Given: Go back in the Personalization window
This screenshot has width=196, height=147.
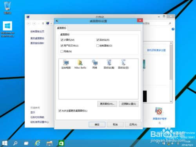Looking at the screenshot, I should [x=29, y=24].
